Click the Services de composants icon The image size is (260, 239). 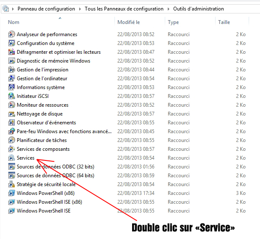tap(12, 149)
